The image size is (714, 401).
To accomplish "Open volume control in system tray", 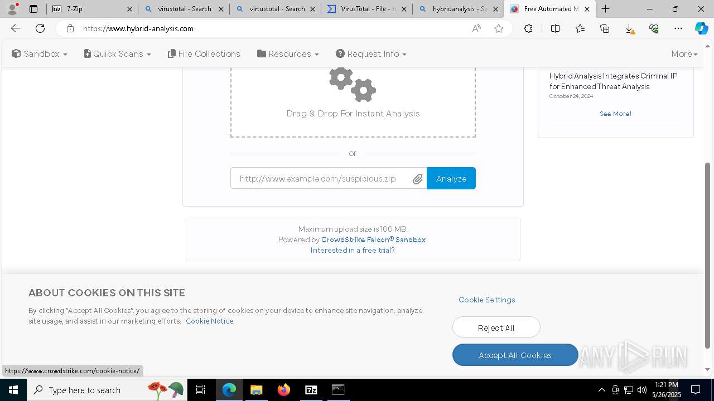I will pos(642,390).
